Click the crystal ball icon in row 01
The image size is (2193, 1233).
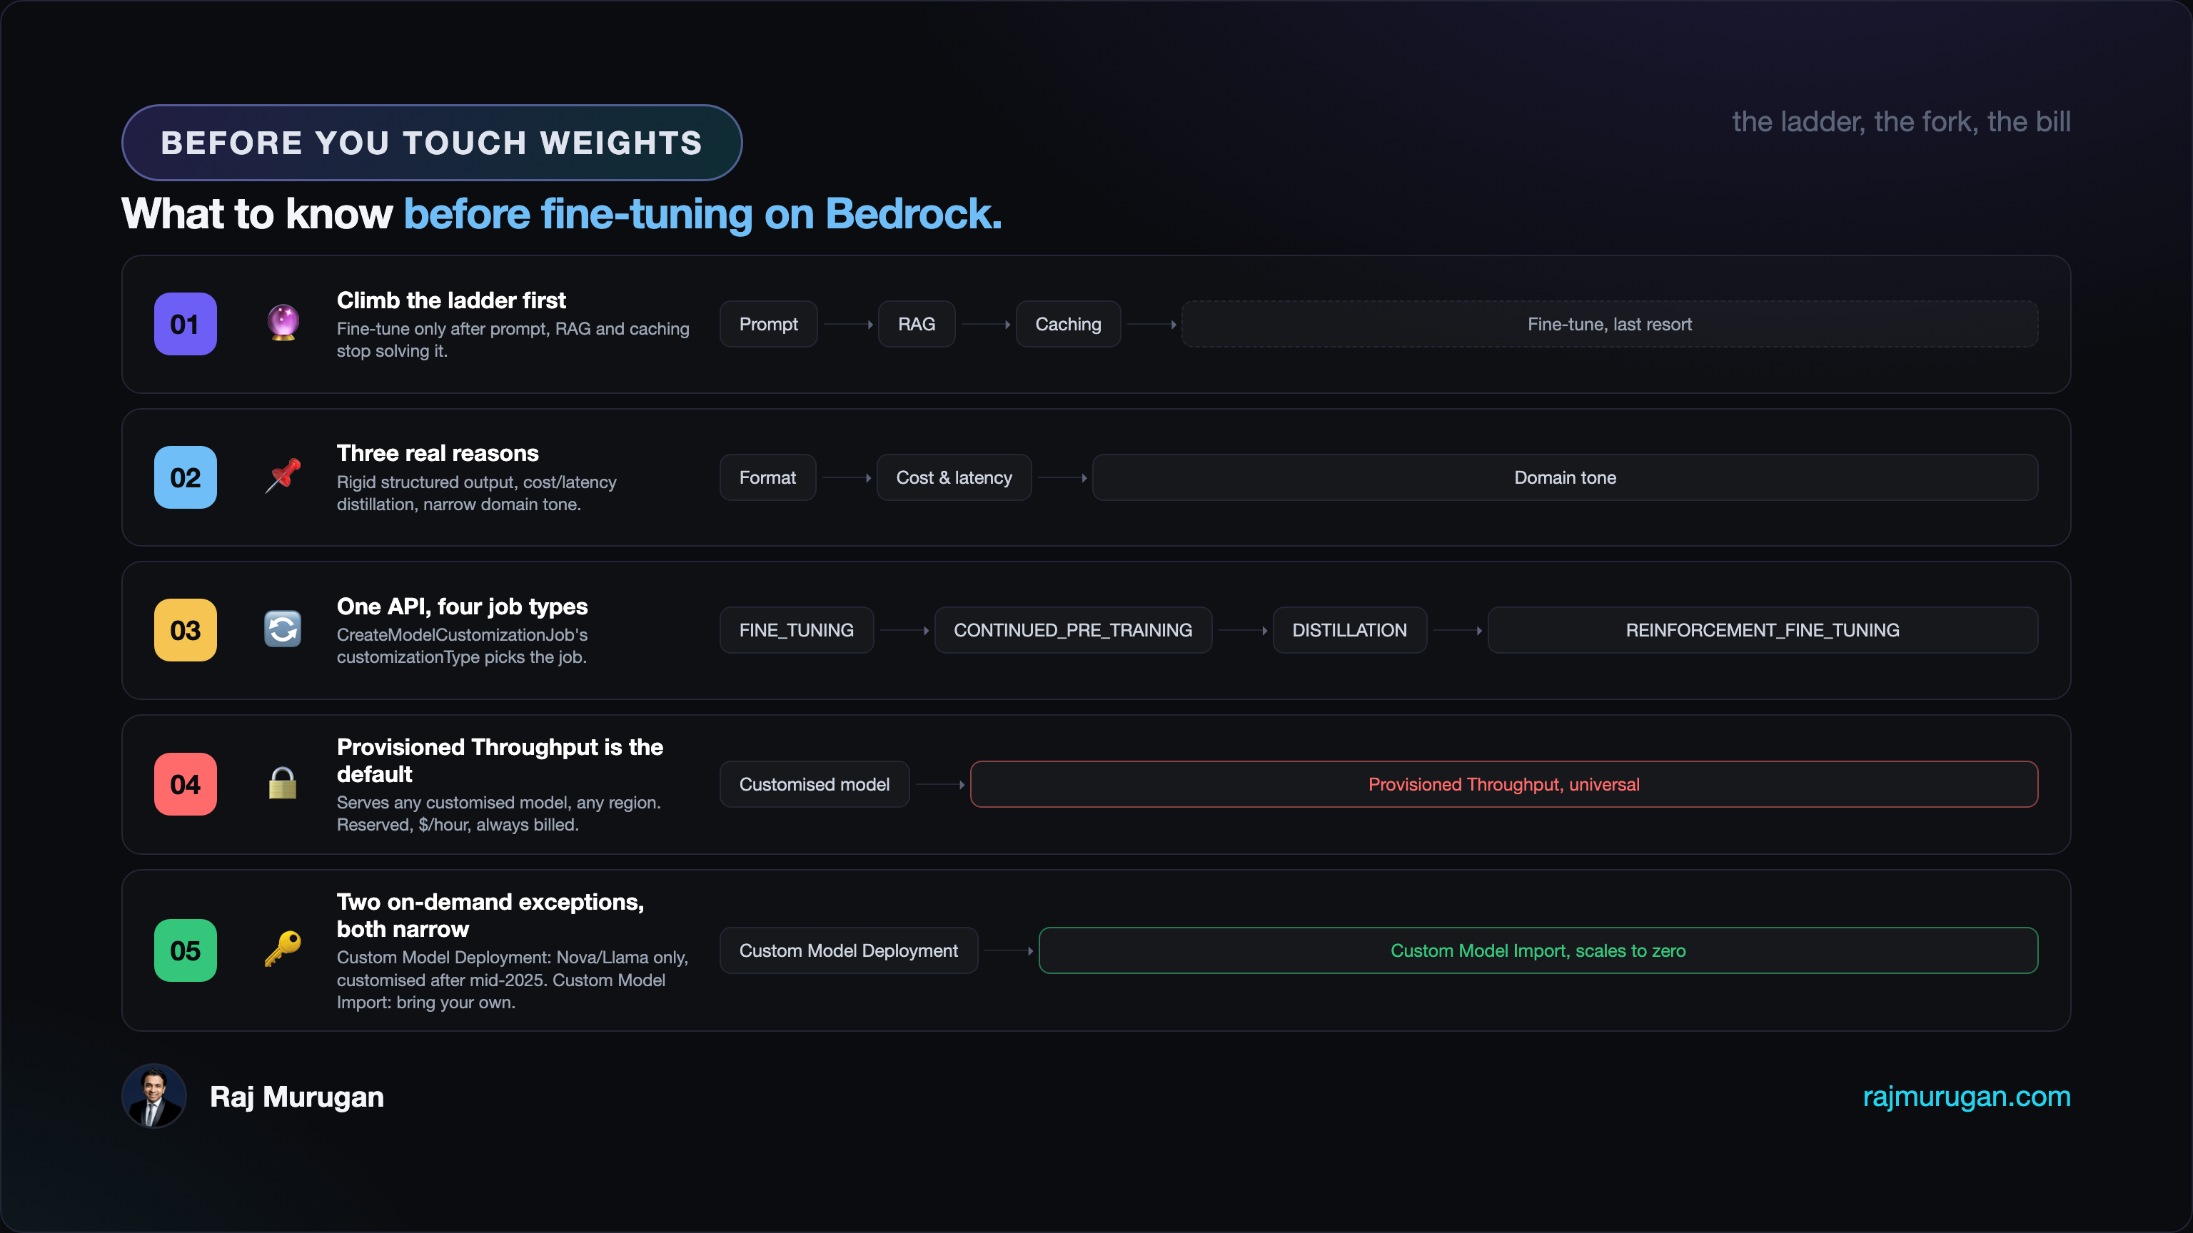(283, 323)
